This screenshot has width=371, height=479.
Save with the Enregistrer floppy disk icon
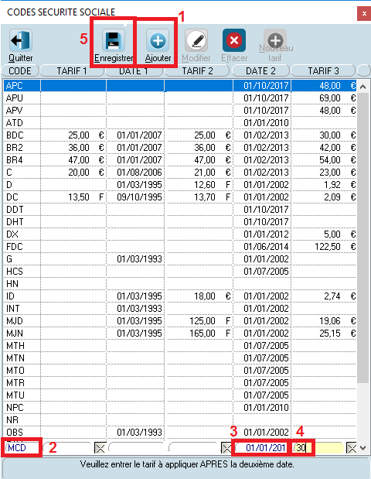pos(113,40)
